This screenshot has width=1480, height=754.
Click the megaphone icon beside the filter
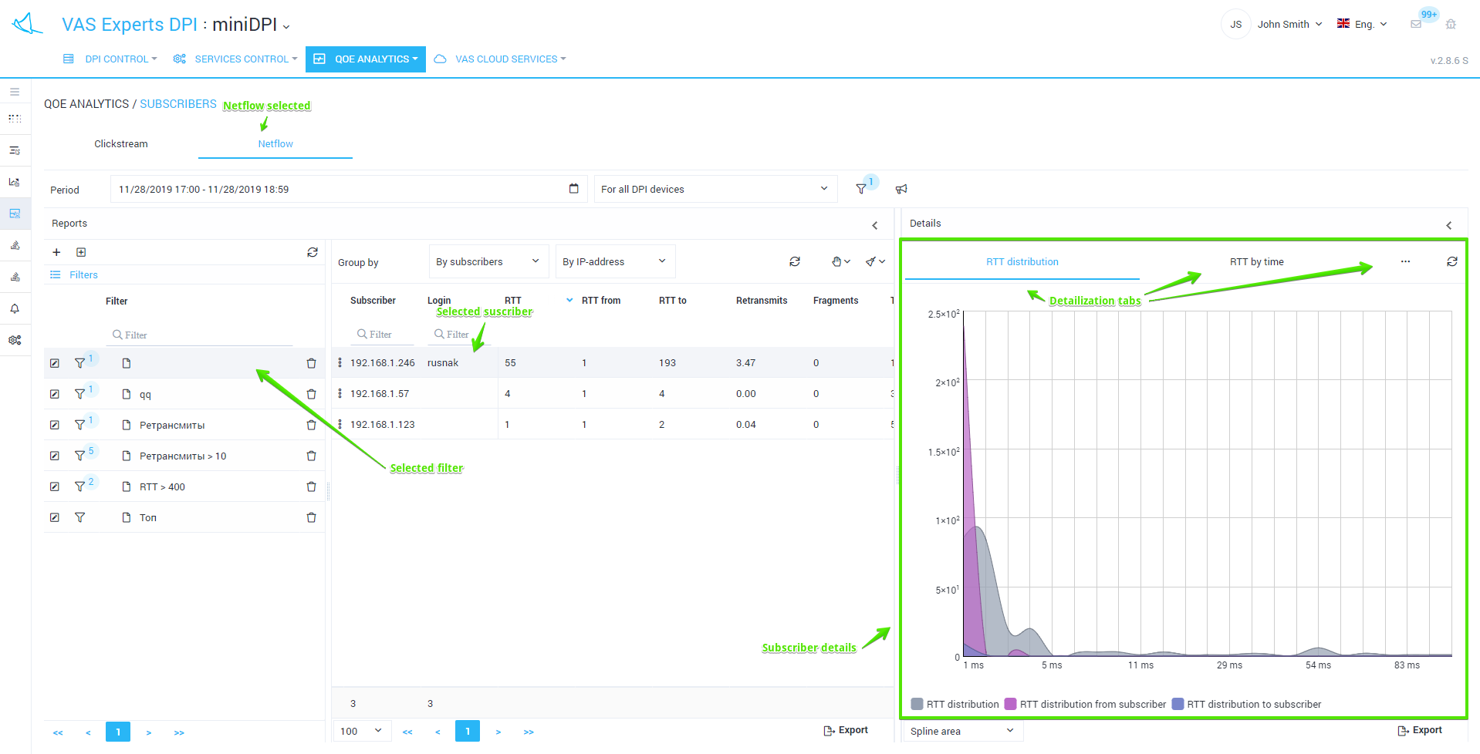point(901,189)
